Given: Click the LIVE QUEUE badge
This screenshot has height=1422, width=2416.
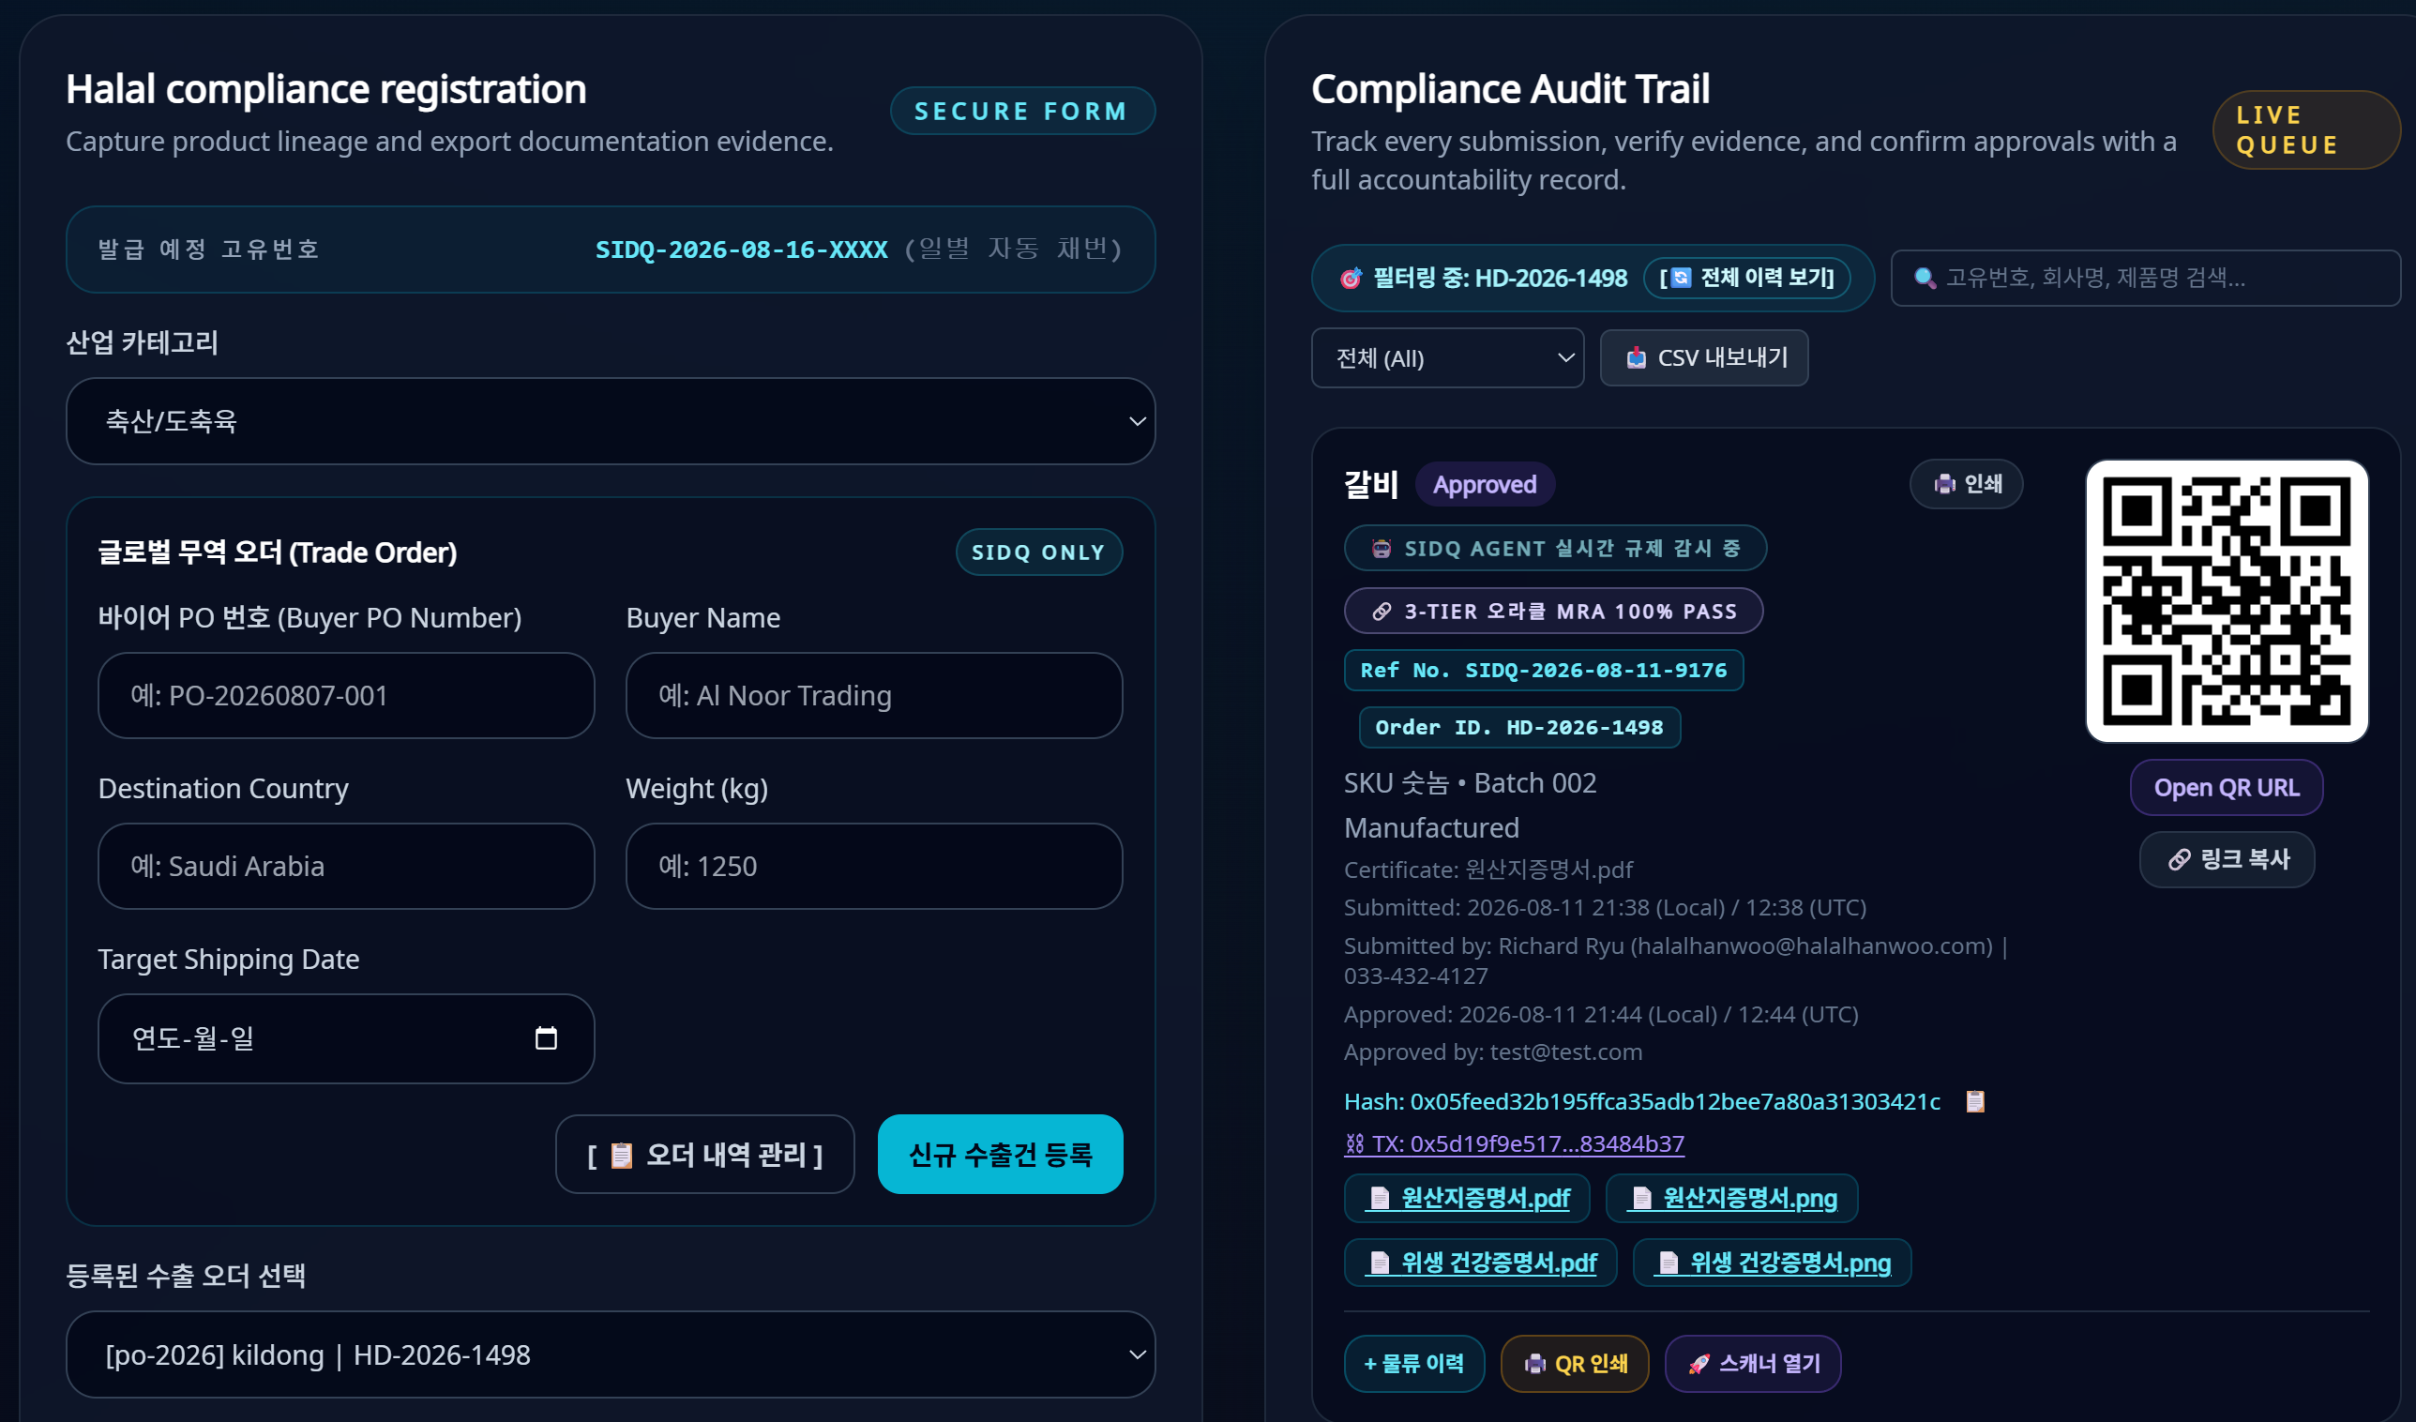Looking at the screenshot, I should coord(2305,129).
